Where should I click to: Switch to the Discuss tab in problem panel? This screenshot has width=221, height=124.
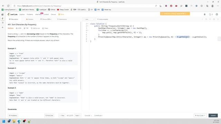coord(46,19)
